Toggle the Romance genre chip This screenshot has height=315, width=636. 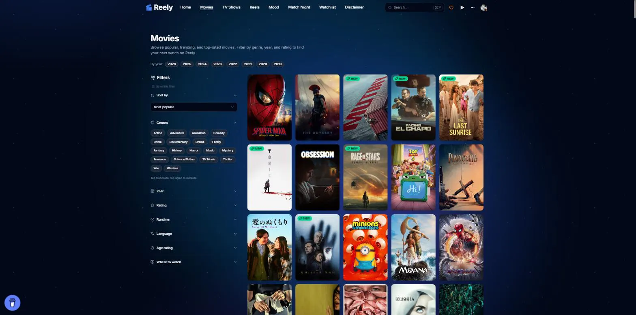(160, 159)
